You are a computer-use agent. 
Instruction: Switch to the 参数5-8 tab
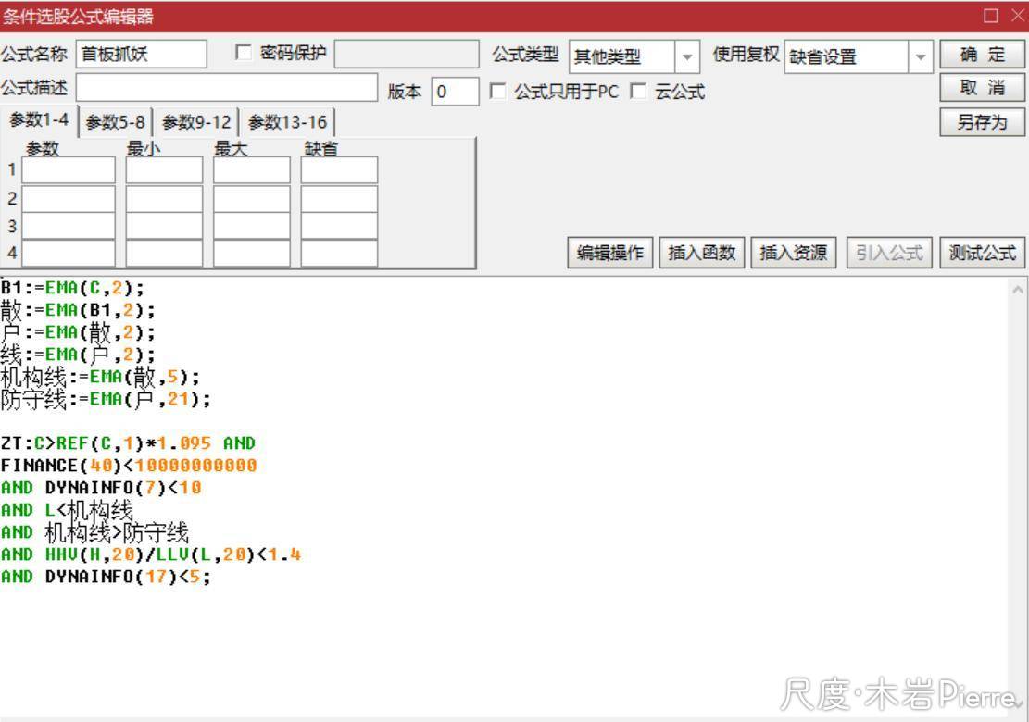click(x=116, y=122)
